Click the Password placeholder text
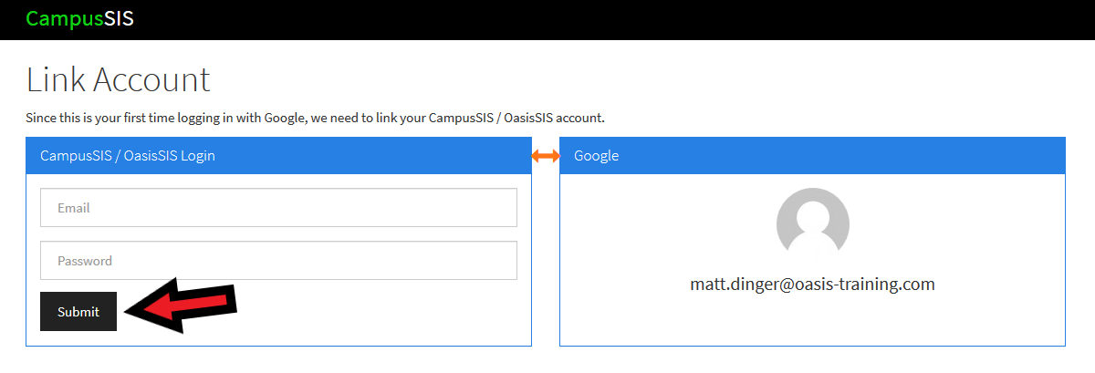1095x373 pixels. coord(85,261)
